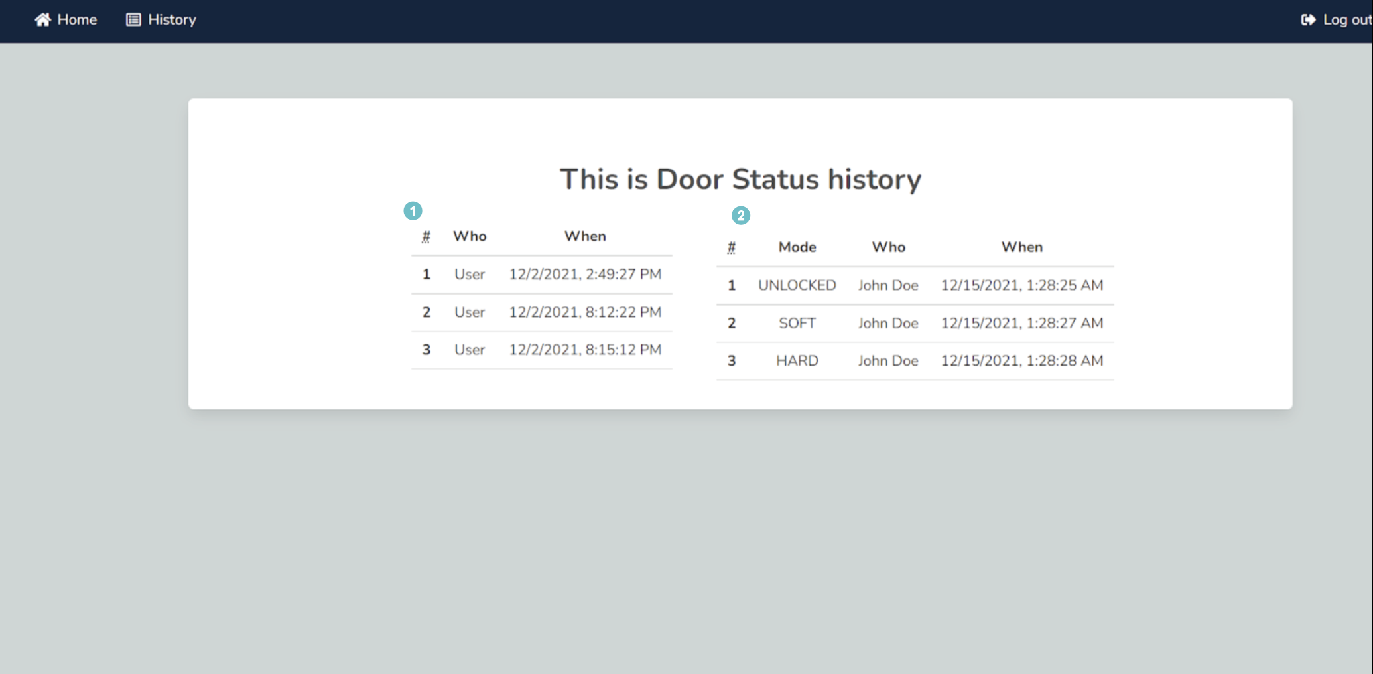Click 'User' in the 8:12:22 PM row
The image size is (1373, 674).
click(x=470, y=312)
